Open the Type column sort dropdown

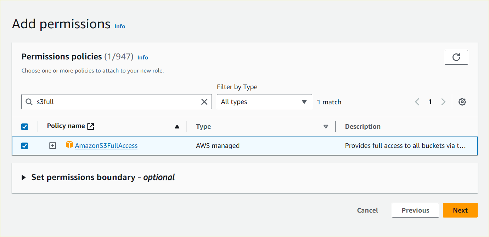[x=325, y=126]
